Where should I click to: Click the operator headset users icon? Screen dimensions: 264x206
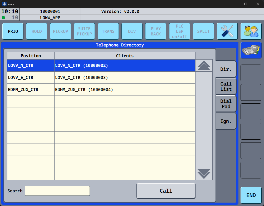tap(251, 31)
